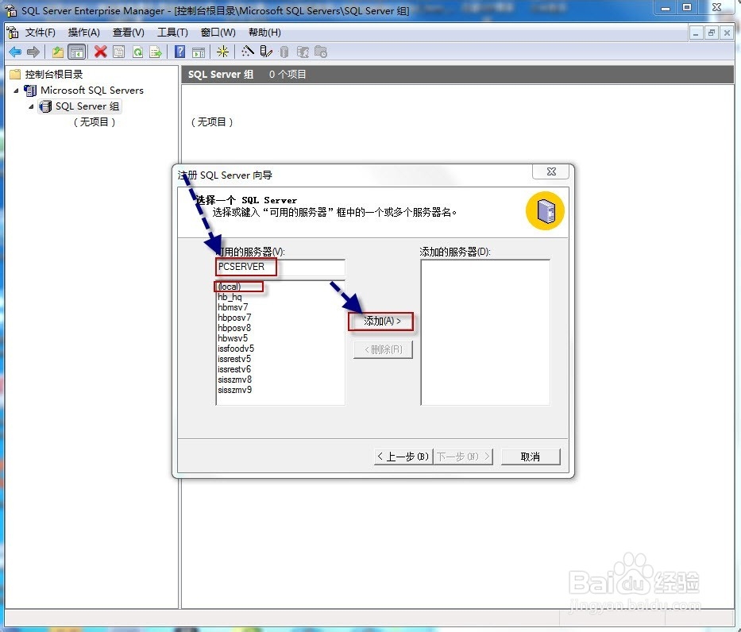Select hbmsv7 in available servers list
Screen dimensions: 741x632
pos(233,307)
